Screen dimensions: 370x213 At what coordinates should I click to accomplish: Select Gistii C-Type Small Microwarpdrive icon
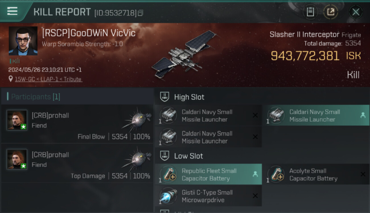[168, 196]
